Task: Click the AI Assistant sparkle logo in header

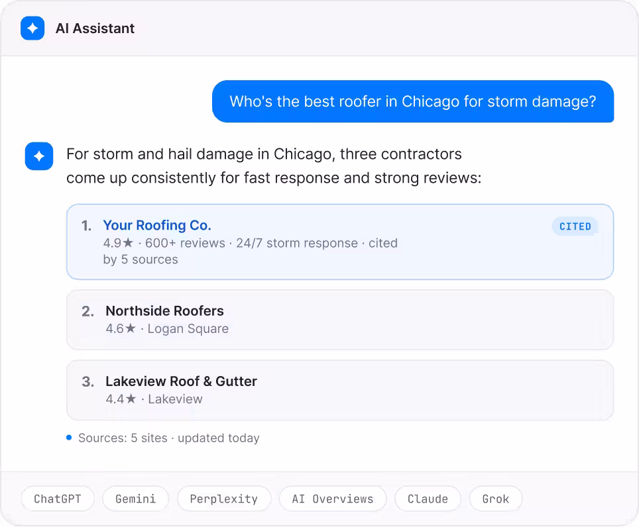Action: (32, 28)
